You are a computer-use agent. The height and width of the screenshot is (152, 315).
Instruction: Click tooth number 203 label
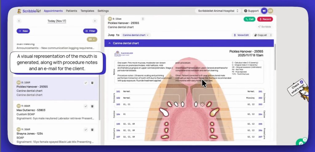click(260, 104)
